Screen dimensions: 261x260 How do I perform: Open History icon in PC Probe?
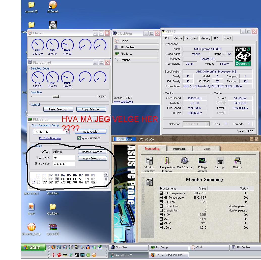coord(238,163)
